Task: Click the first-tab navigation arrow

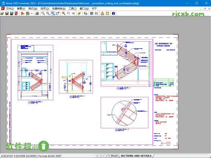Action: pyautogui.click(x=97, y=156)
